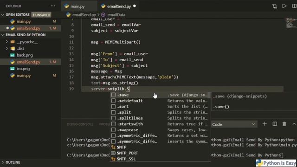Click the snippet icon beside .swapcase

pos(113,130)
